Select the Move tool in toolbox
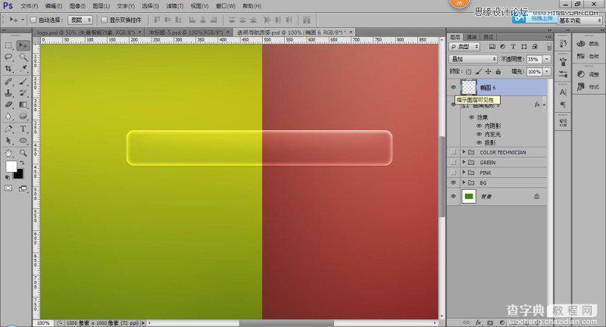 tap(23, 46)
